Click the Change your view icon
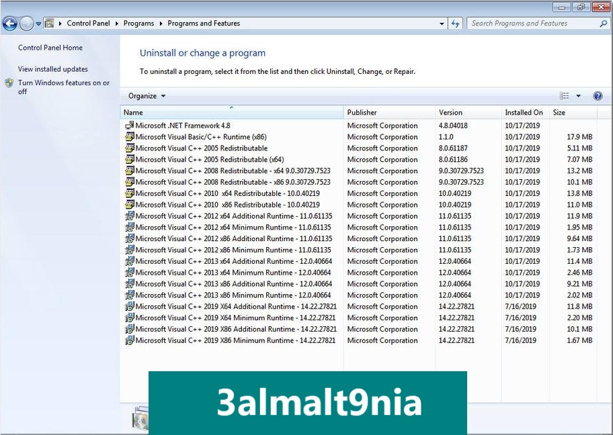The width and height of the screenshot is (613, 435). pyautogui.click(x=564, y=96)
